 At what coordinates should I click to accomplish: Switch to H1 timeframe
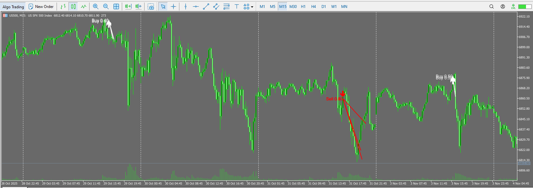(303, 7)
